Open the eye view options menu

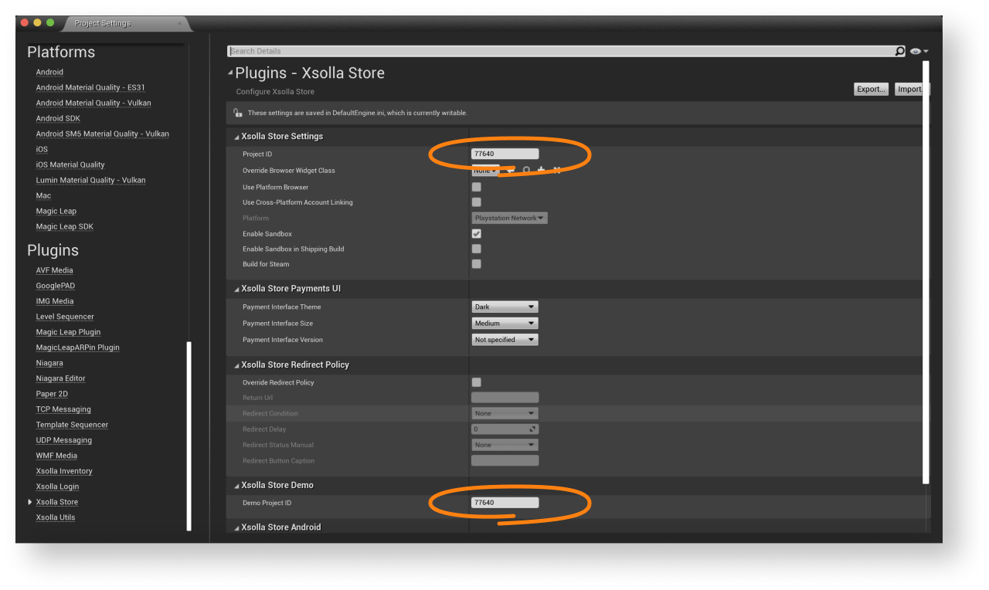pos(918,51)
